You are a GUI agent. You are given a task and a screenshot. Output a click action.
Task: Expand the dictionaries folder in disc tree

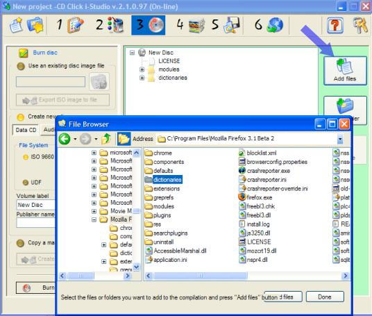142,78
